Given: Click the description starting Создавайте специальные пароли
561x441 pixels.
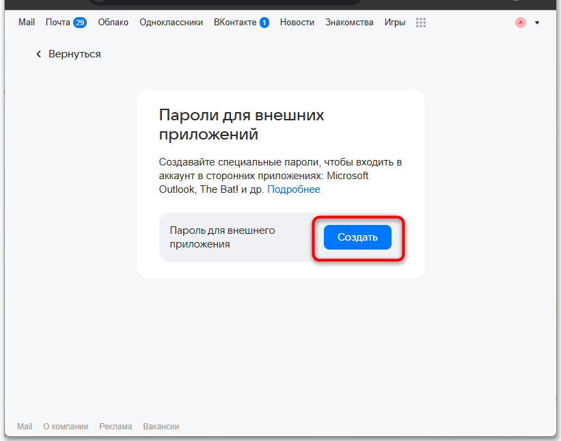Looking at the screenshot, I should coord(280,176).
